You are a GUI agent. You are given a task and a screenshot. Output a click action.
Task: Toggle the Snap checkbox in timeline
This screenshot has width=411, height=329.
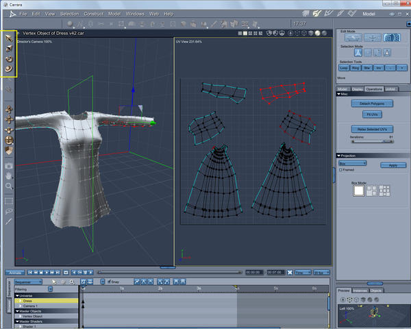(x=109, y=281)
